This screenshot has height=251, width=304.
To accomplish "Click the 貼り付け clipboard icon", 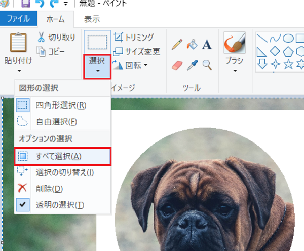I will coord(18,42).
